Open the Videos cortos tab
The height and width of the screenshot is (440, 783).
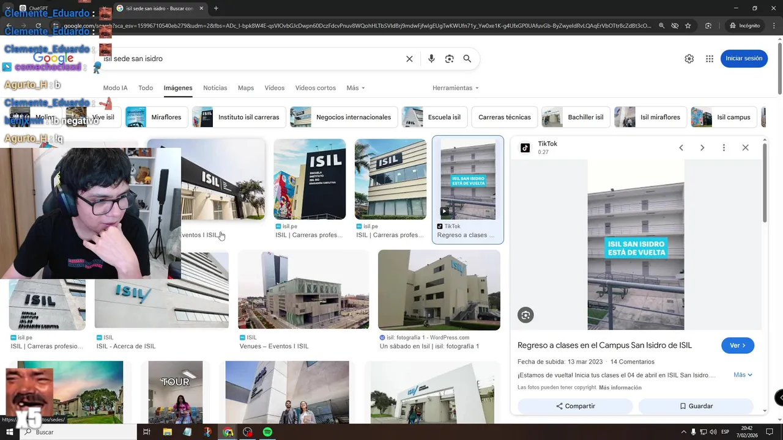coord(316,88)
